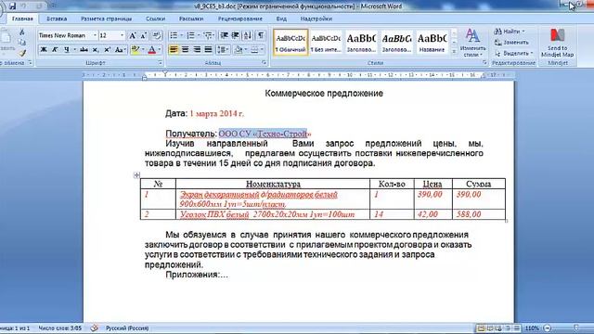Click the text highlight color marker
Image resolution: width=594 pixels, height=334 pixels.
(x=135, y=49)
